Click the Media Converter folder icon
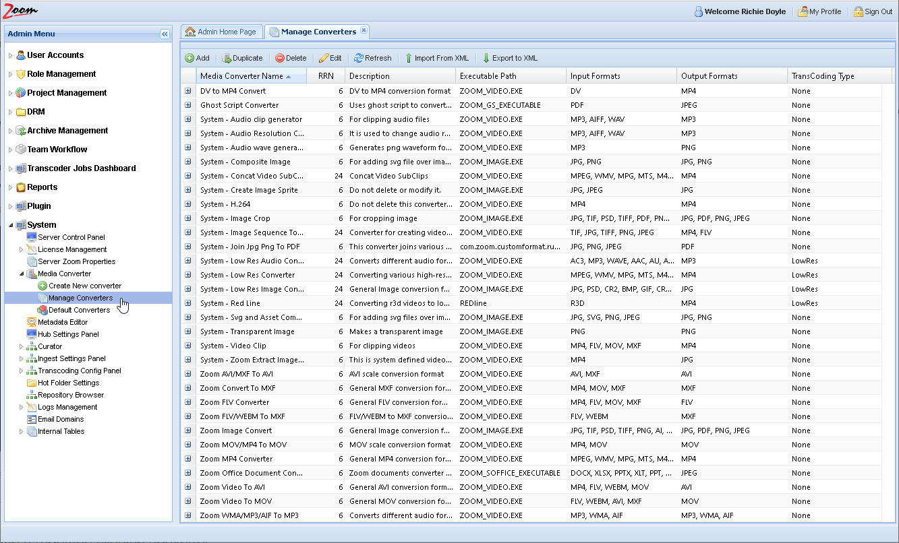Viewport: 899px width, 543px height. (x=32, y=274)
